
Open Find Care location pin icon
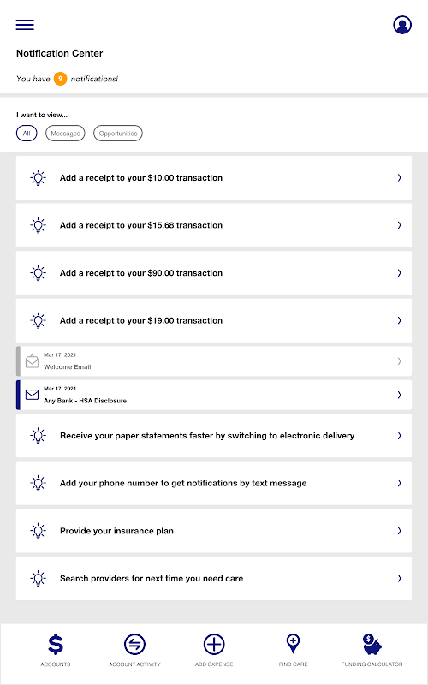pos(293,644)
